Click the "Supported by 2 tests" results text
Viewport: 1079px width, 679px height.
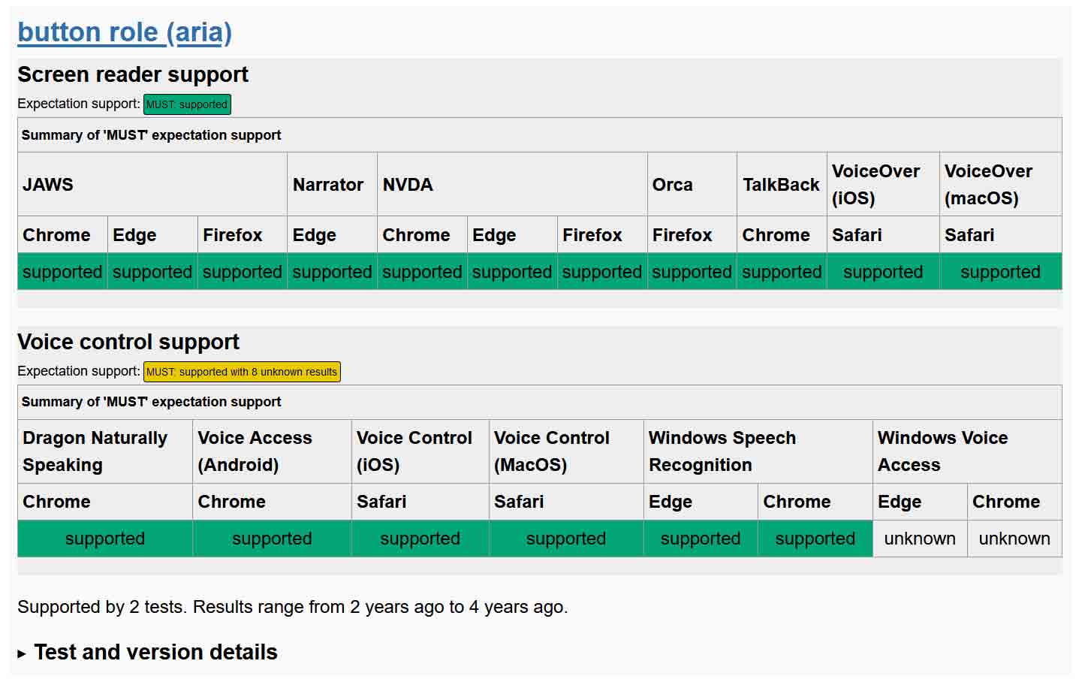pyautogui.click(x=293, y=607)
